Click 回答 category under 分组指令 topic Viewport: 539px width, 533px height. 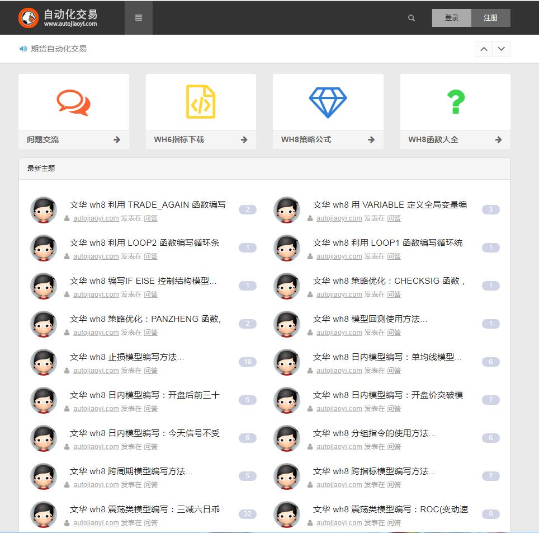coord(394,447)
